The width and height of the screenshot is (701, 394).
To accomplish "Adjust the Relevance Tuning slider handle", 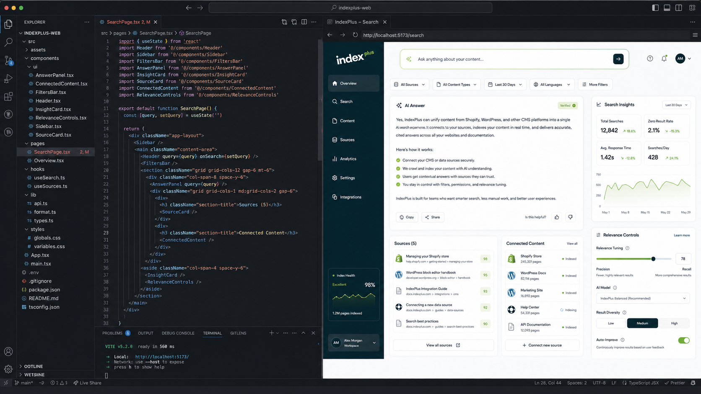I will [x=653, y=259].
